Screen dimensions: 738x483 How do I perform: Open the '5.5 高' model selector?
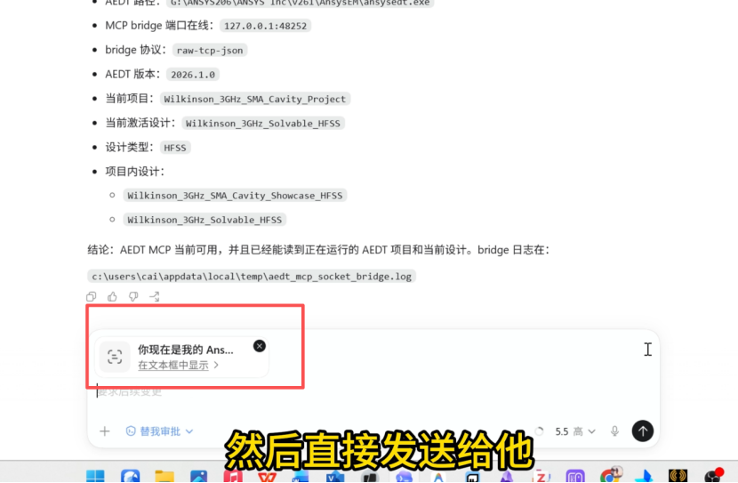click(x=575, y=431)
